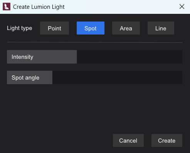Set Intensity to maximum at slider's far end

pyautogui.click(x=182, y=57)
